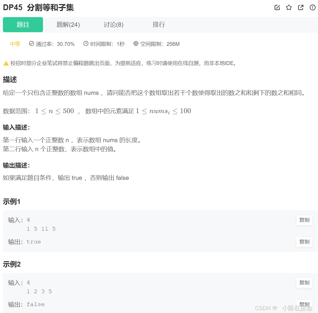Viewport: 318px width, 313px height.
Task: Click the 时间限制: 1秒 text
Action: 107,44
